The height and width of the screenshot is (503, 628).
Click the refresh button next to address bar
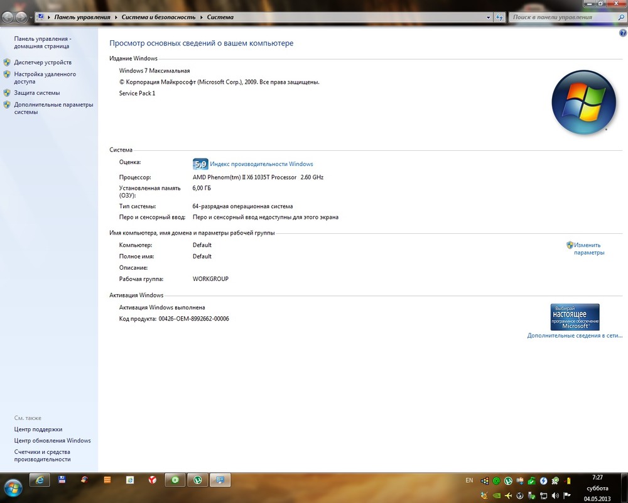pos(499,17)
